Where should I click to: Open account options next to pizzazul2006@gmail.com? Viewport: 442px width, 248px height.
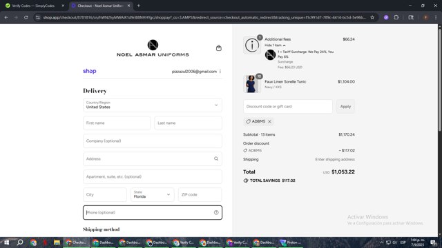tap(220, 72)
